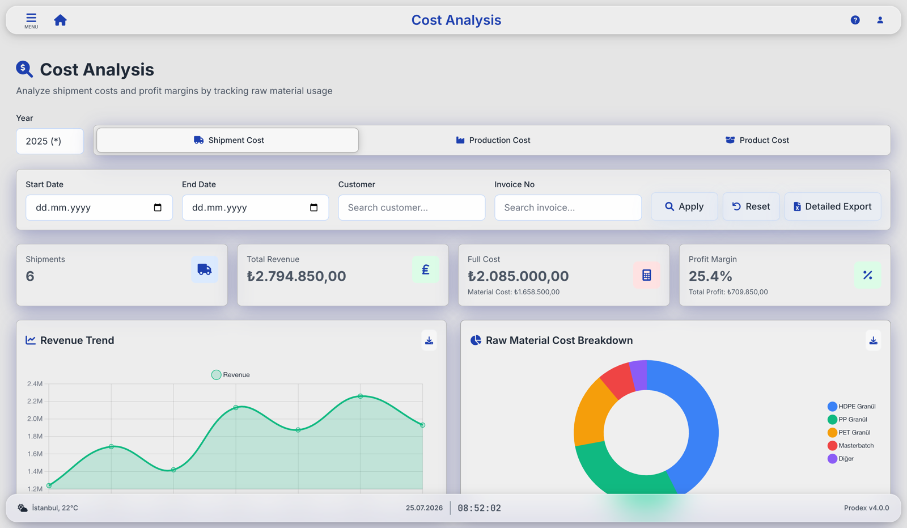Viewport: 907px width, 528px height.
Task: Download the Raw Material Cost Breakdown chart
Action: (873, 340)
